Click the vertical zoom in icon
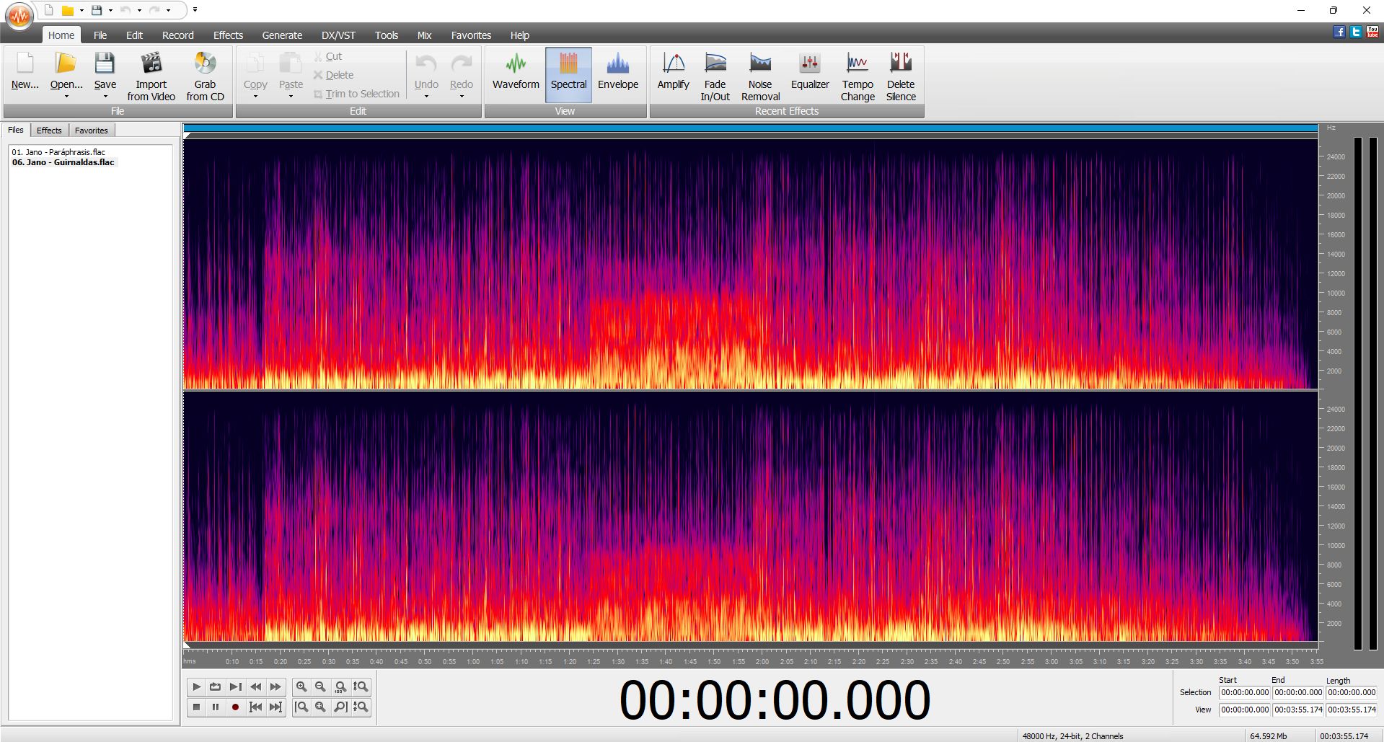This screenshot has width=1384, height=742. (361, 686)
